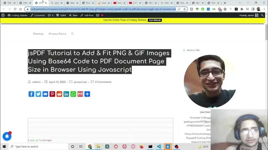Bookmark this page with the star icon

point(185,9)
